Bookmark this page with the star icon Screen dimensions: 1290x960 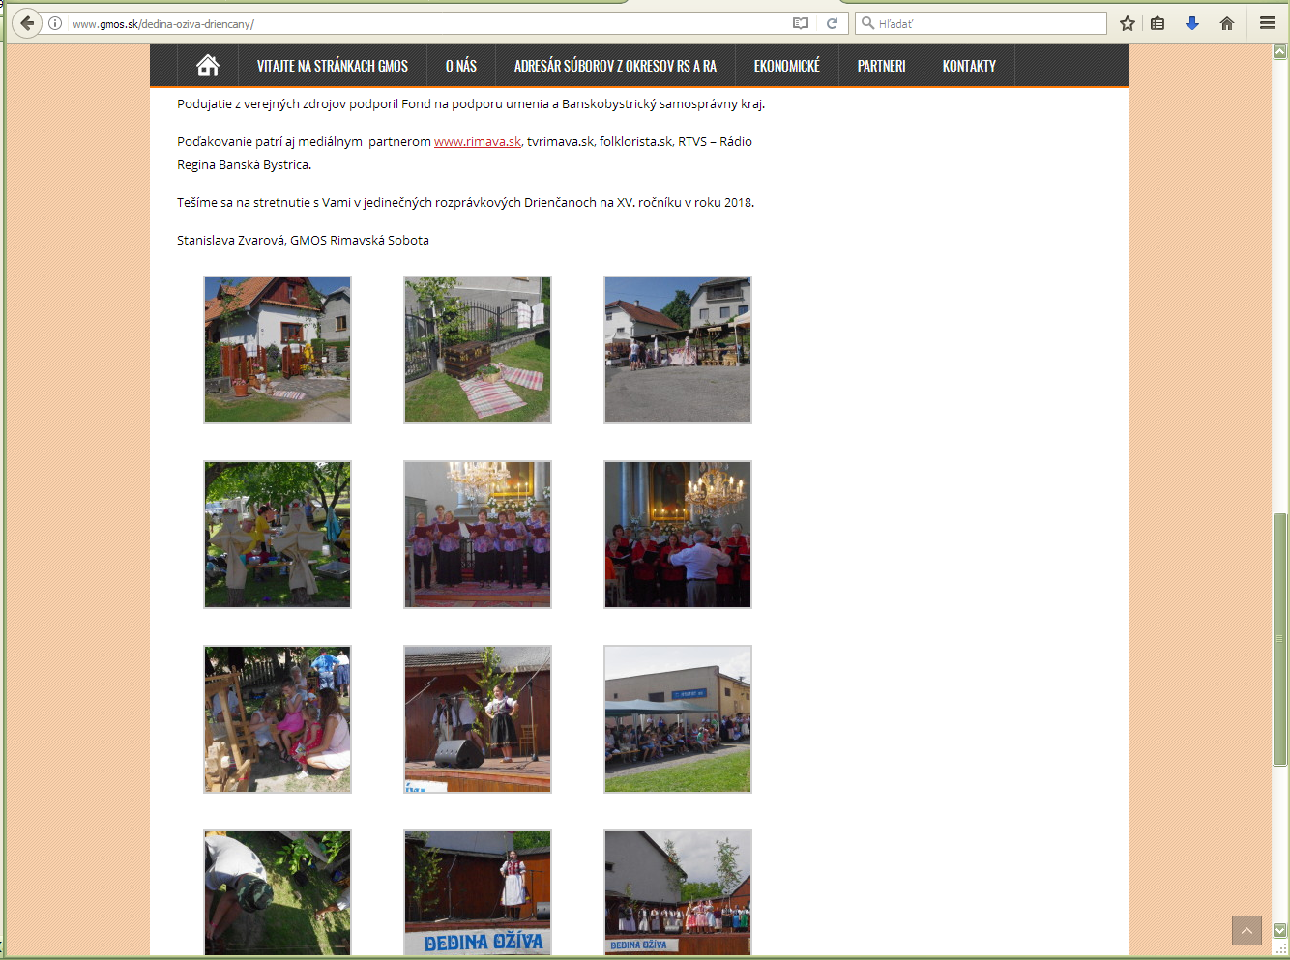(1127, 23)
